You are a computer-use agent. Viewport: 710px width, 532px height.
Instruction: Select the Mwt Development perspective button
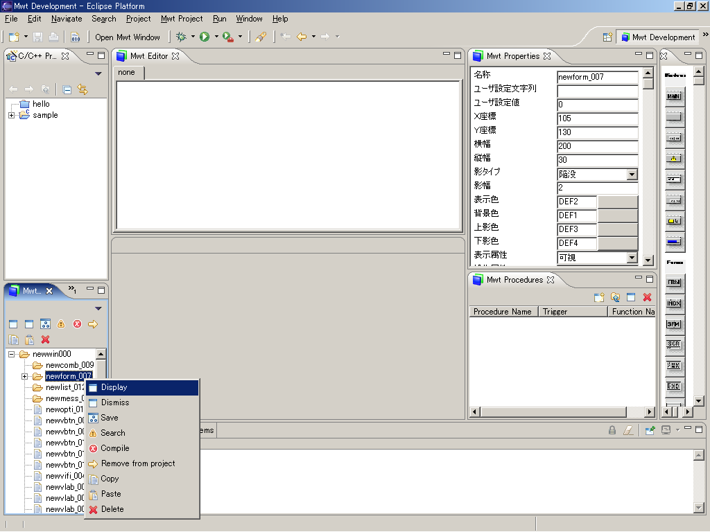658,37
